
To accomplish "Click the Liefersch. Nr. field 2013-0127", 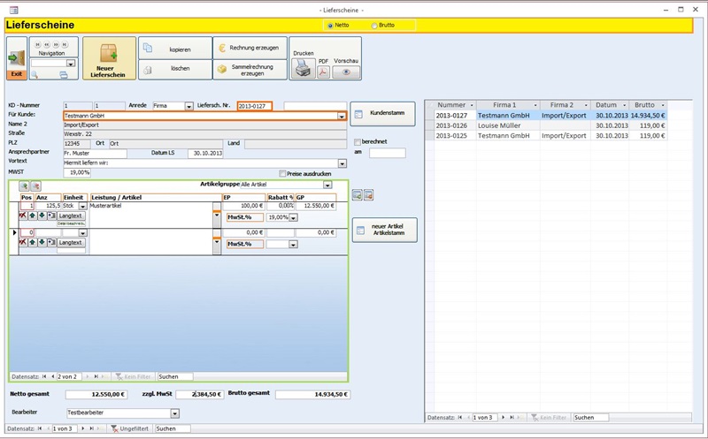I will pyautogui.click(x=255, y=106).
